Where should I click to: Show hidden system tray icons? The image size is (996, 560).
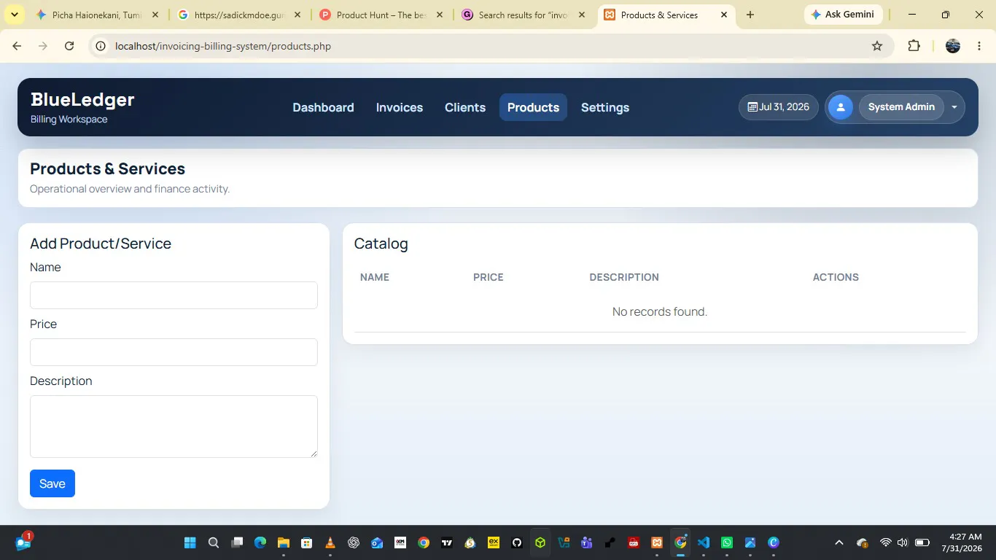(839, 542)
